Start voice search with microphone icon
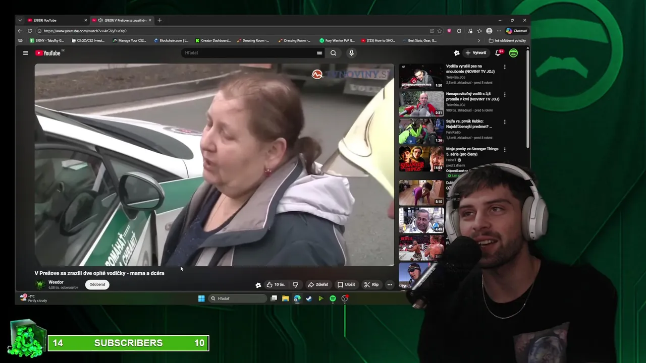 tap(351, 53)
